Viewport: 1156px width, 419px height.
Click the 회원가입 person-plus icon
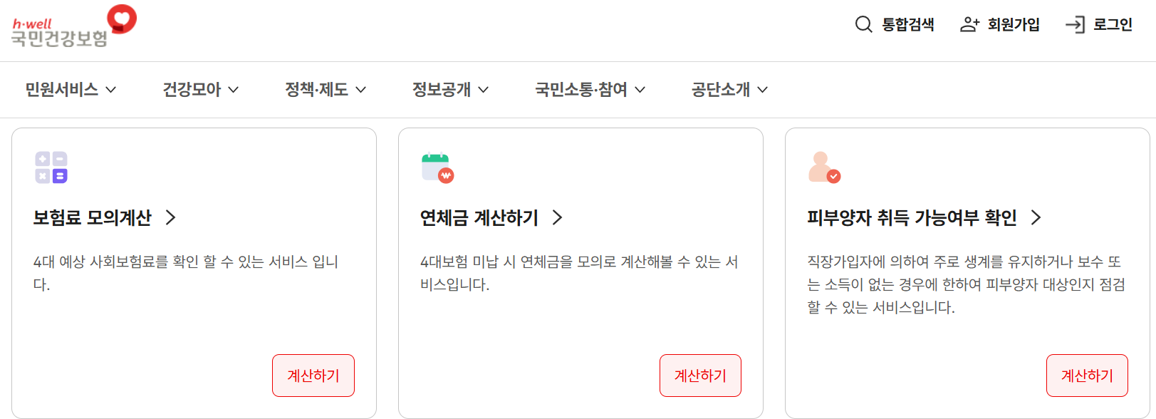(x=969, y=24)
